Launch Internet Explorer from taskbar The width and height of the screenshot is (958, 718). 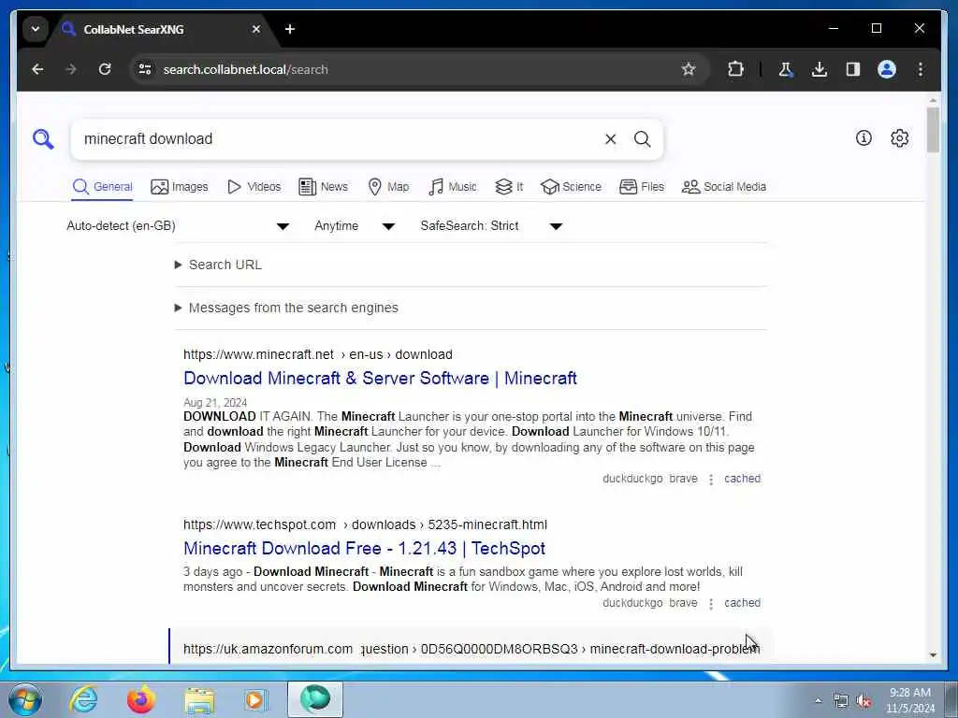[x=83, y=699]
